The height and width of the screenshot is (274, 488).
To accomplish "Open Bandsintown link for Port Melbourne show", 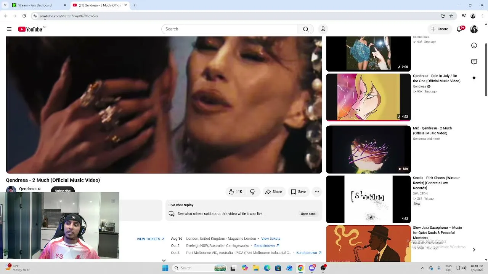I will [x=309, y=253].
